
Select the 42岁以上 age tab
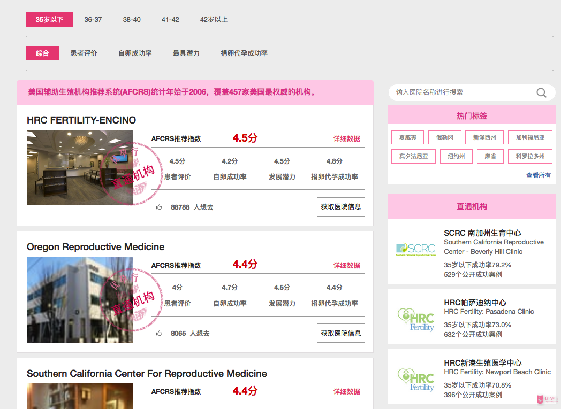[214, 20]
